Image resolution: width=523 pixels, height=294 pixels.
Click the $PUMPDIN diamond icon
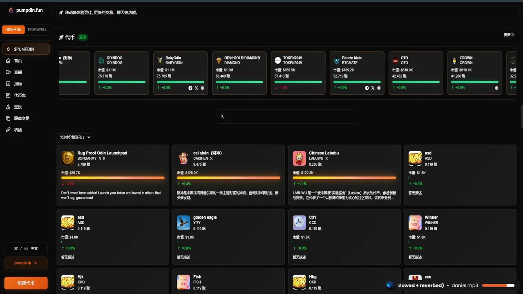(x=8, y=49)
